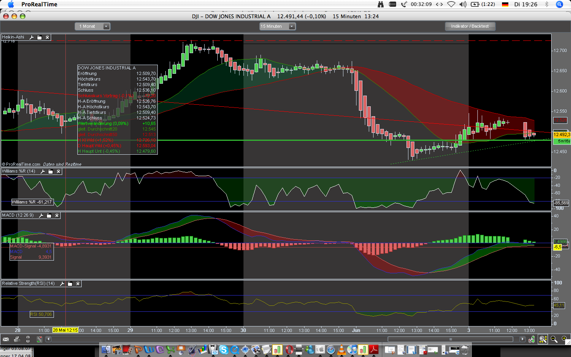This screenshot has height=357, width=571.
Task: Click the '28 Mai 12:15' time marker
Action: click(65, 330)
